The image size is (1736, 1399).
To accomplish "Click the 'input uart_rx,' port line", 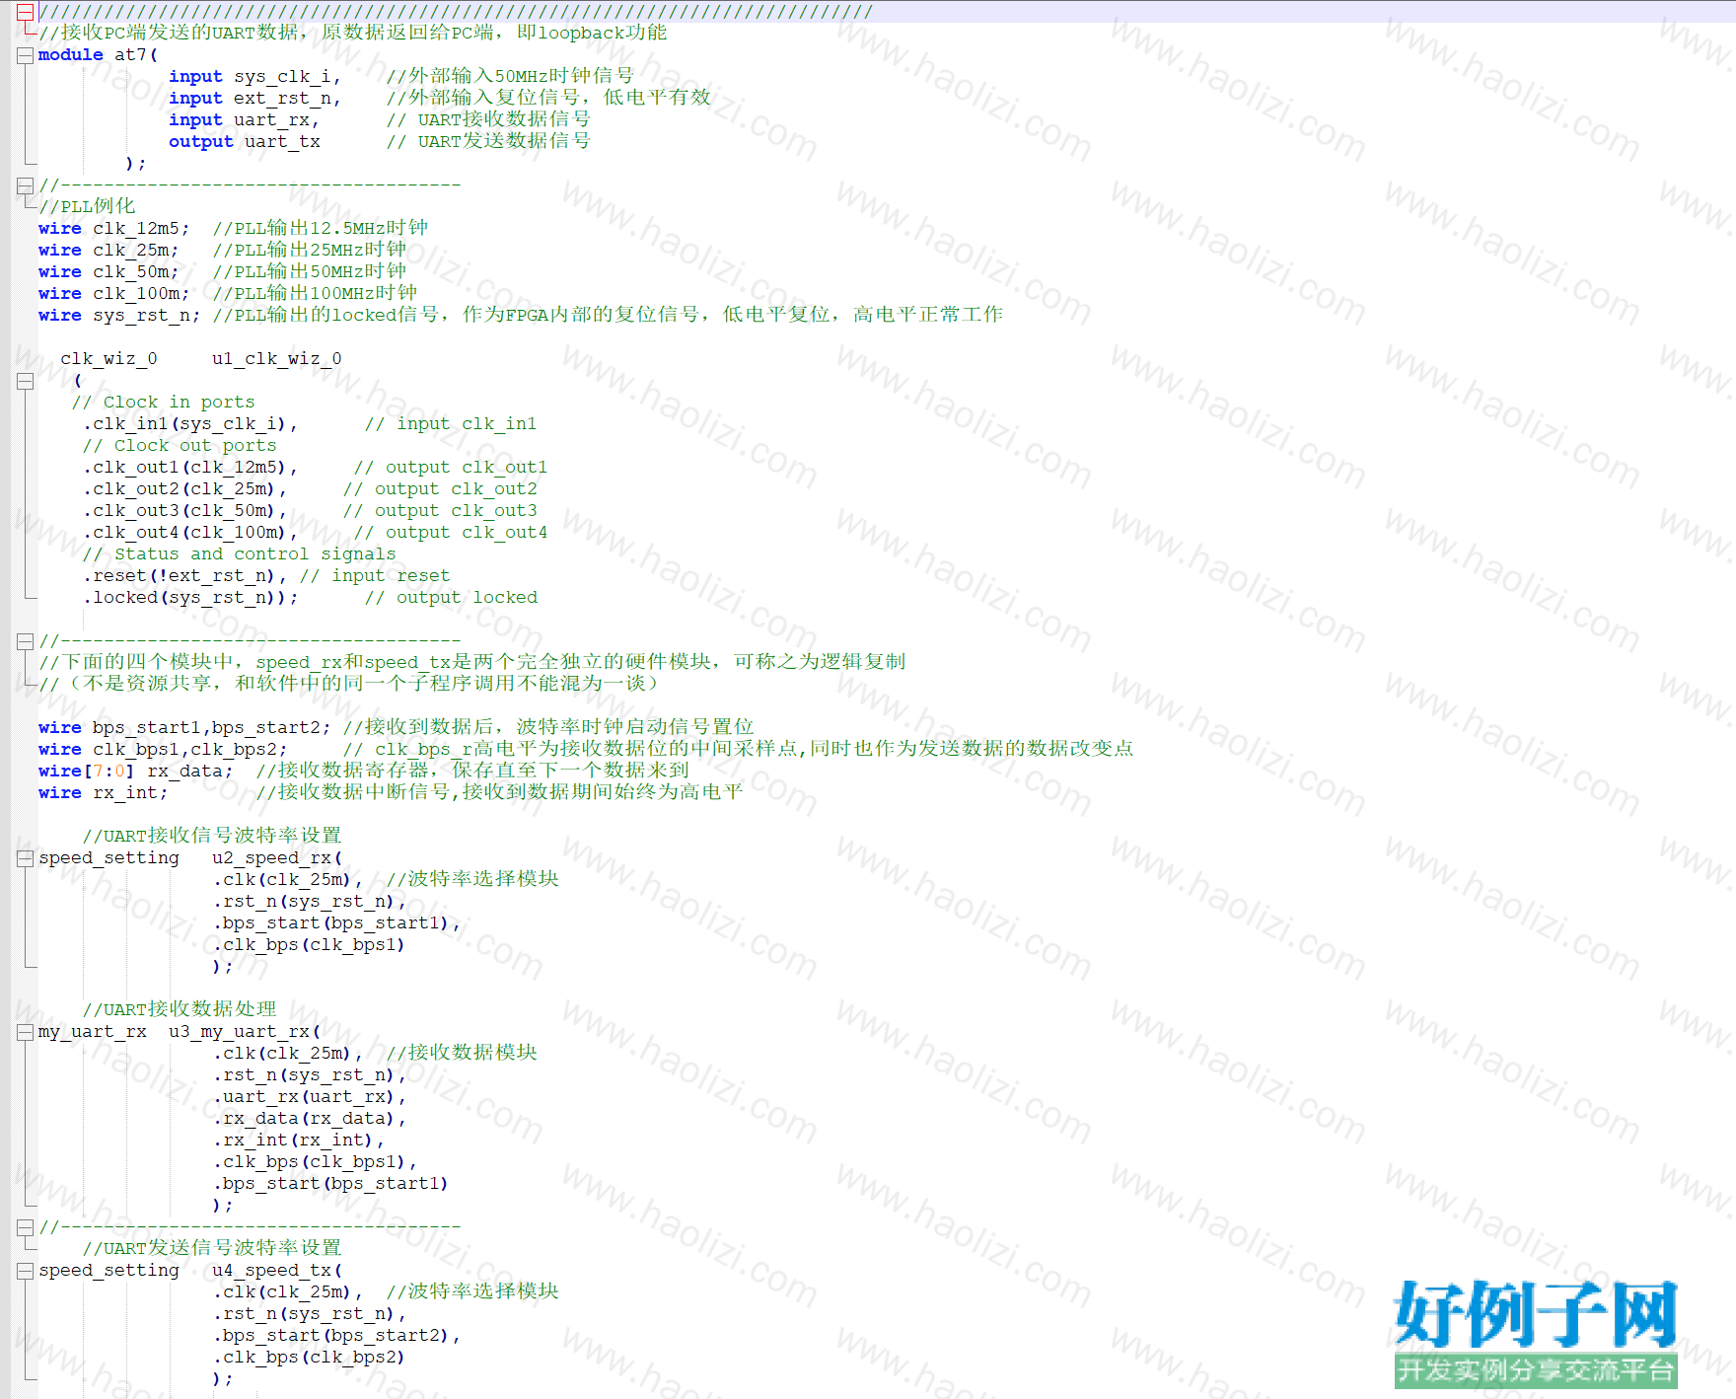I will pos(244,120).
